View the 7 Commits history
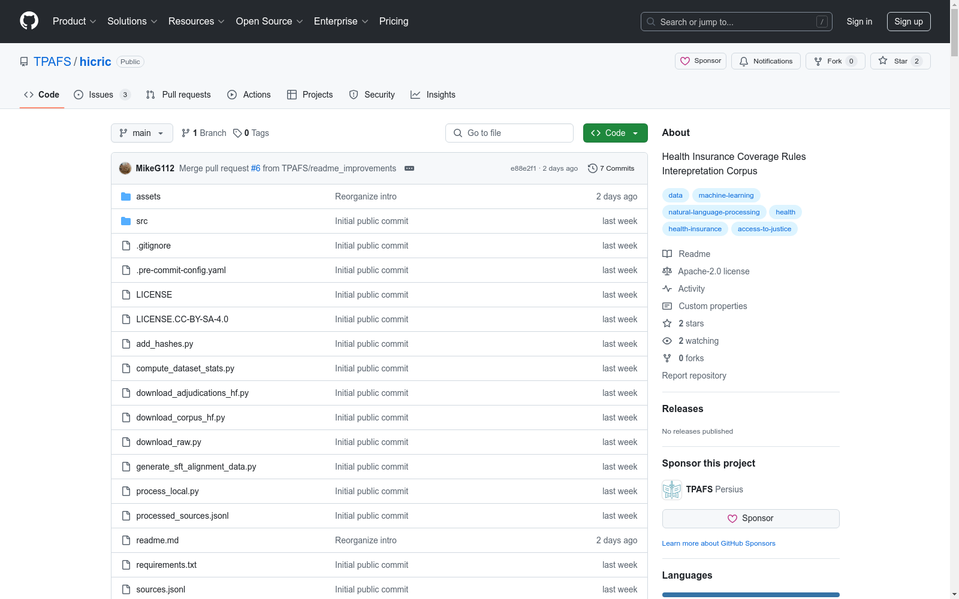 pos(611,168)
